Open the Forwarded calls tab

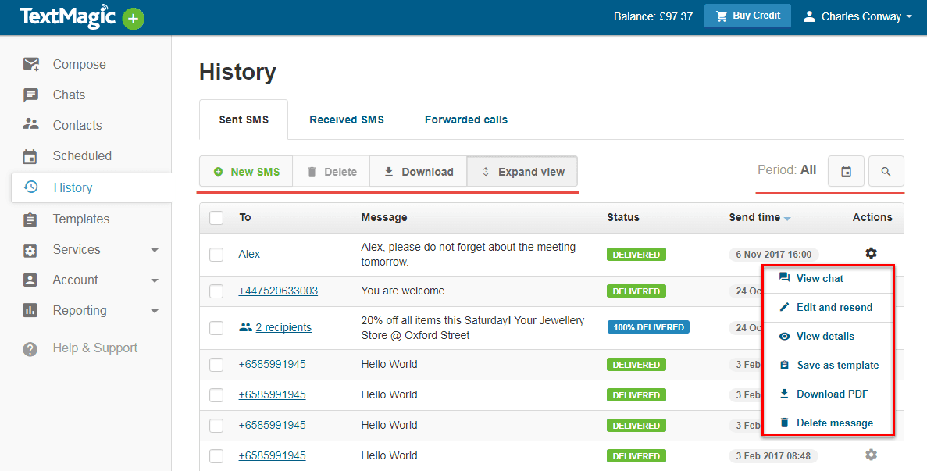466,120
